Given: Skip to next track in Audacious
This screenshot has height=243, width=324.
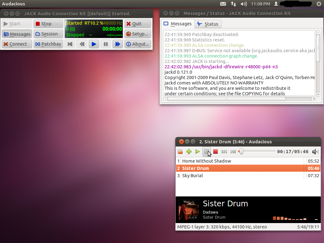Looking at the screenshot, I should point(233,152).
